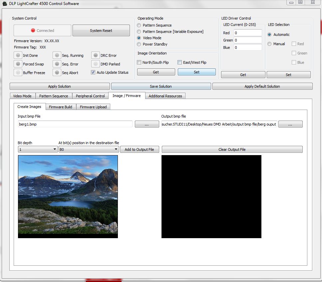Select Power Standby operating mode
Viewport: 322px width, 282px height.
tap(139, 44)
